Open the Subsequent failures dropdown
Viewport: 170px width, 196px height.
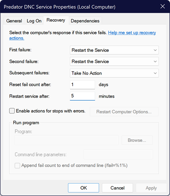114,73
